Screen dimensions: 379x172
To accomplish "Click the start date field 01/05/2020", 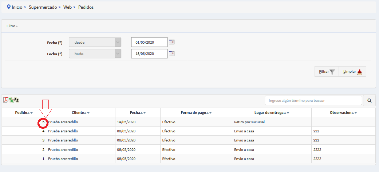I will click(x=149, y=43).
